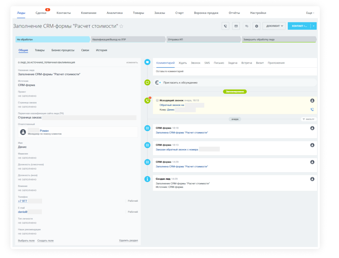Open the Сделки tab in top navigation

pos(41,13)
